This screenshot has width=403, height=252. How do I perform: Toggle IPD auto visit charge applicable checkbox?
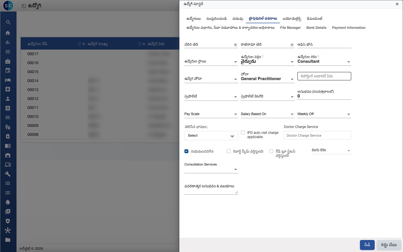(x=243, y=132)
